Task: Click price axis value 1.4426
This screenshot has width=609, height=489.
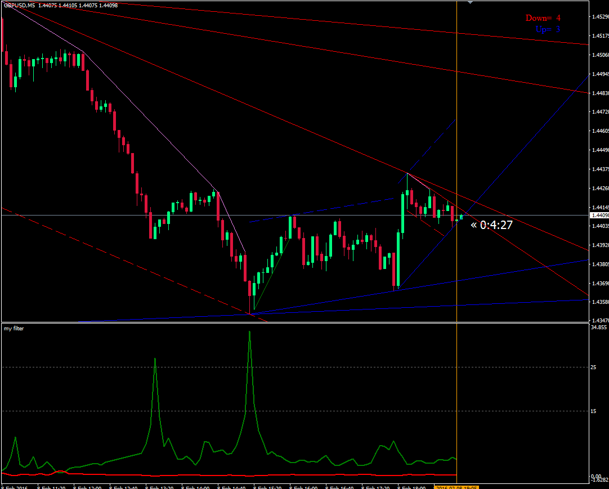Action: 599,188
